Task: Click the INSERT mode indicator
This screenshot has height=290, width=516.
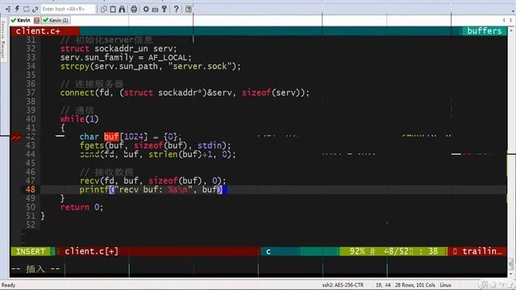Action: click(31, 251)
